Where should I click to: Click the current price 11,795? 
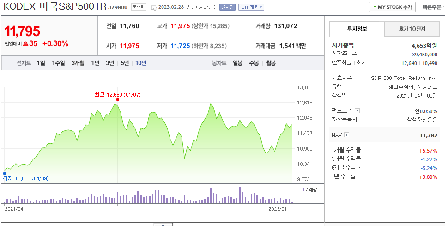22,31
